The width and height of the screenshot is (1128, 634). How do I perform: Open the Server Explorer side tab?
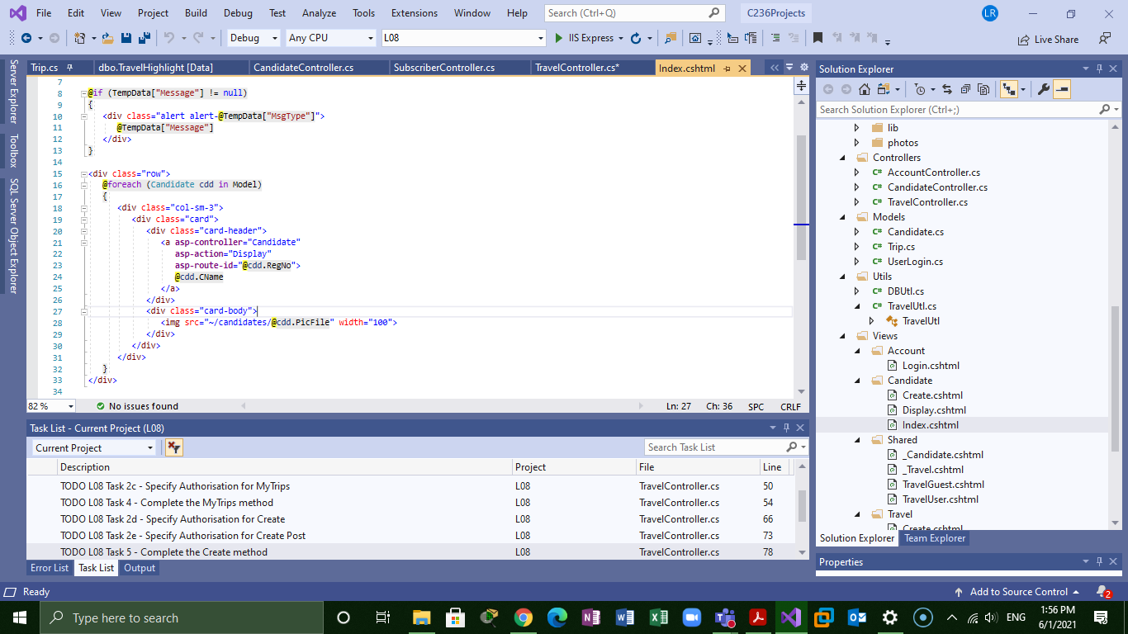point(12,92)
